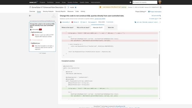
Task: Switch to the Security Reports tab
Action: tap(61, 11)
